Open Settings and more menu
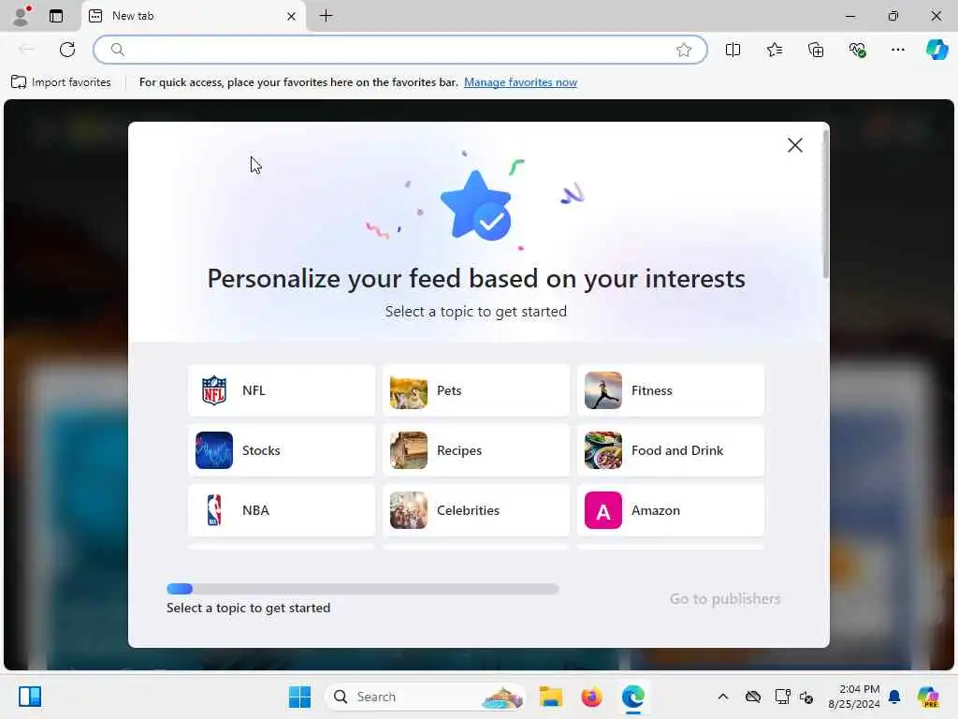This screenshot has height=719, width=958. tap(897, 50)
